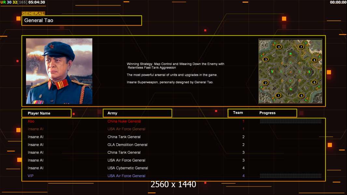
Task: Click the Winning Strategy description text
Action: coord(175,66)
